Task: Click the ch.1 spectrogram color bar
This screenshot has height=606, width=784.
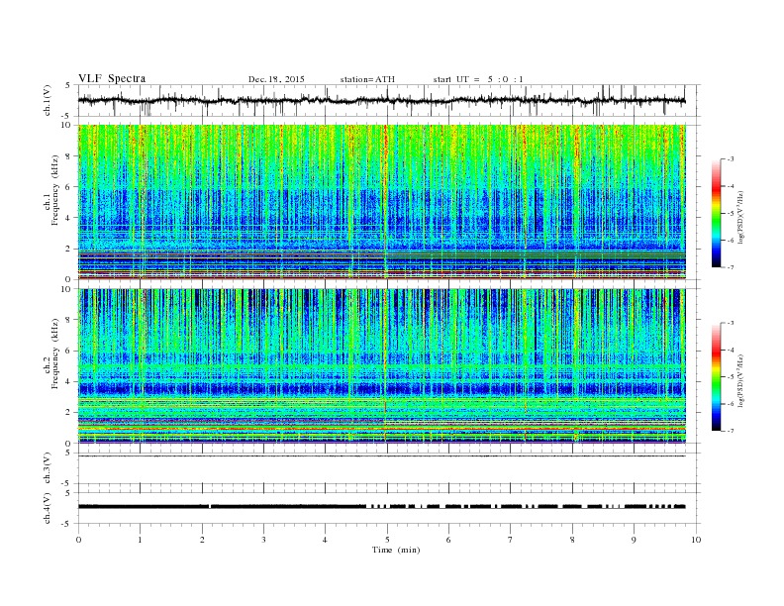Action: click(x=716, y=213)
